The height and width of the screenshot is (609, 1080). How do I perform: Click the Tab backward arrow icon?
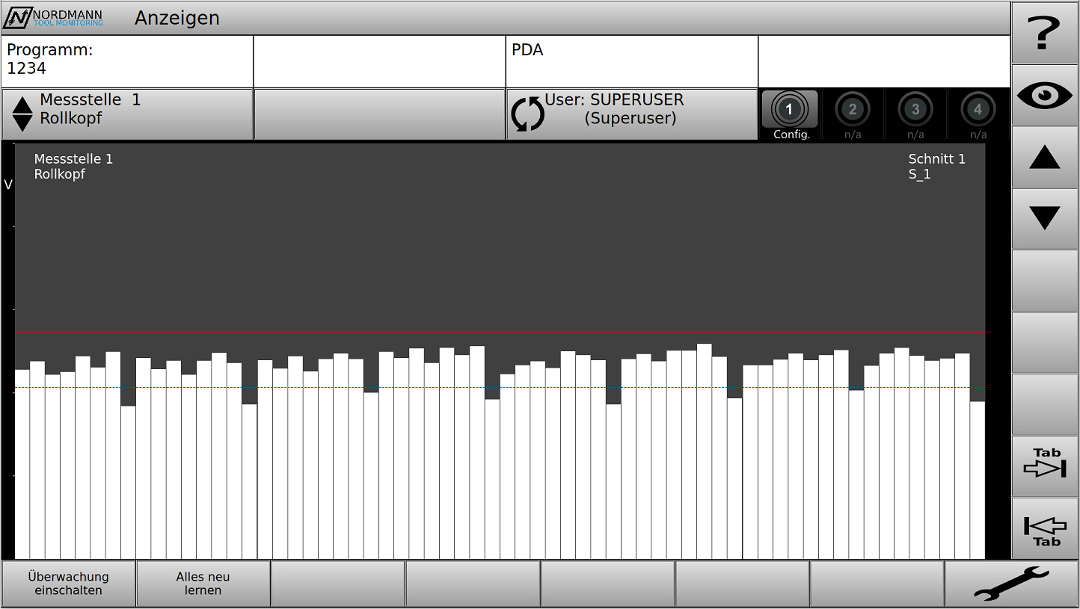1044,528
